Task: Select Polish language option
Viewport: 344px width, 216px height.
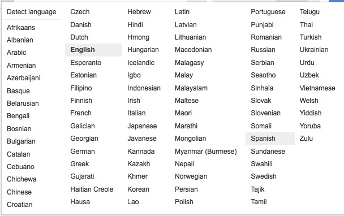Action: point(184,201)
